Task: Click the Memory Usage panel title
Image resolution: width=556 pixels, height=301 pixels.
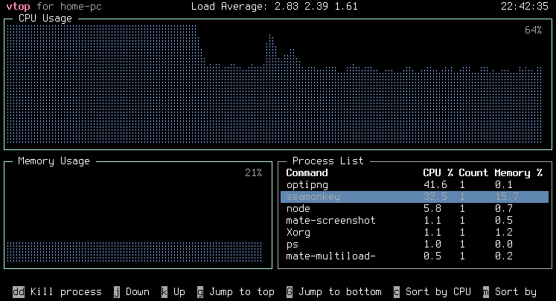Action: click(x=54, y=161)
